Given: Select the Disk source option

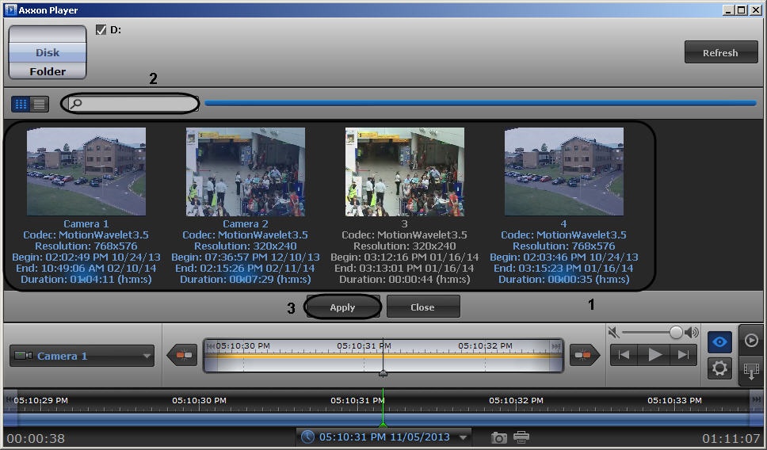Looking at the screenshot, I should (47, 53).
